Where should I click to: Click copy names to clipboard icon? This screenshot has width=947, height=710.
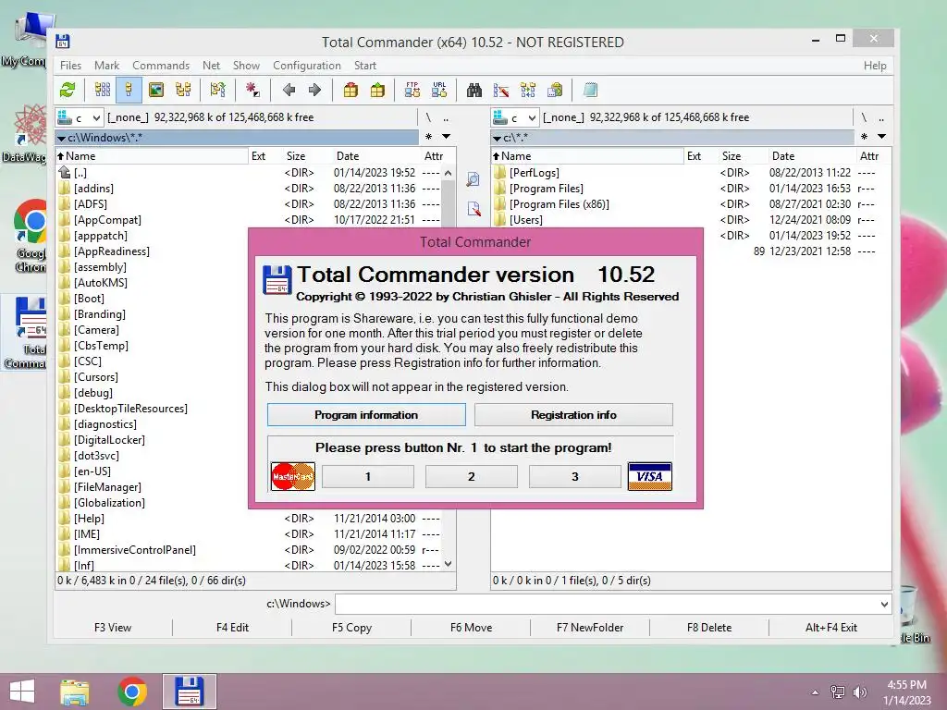click(555, 91)
